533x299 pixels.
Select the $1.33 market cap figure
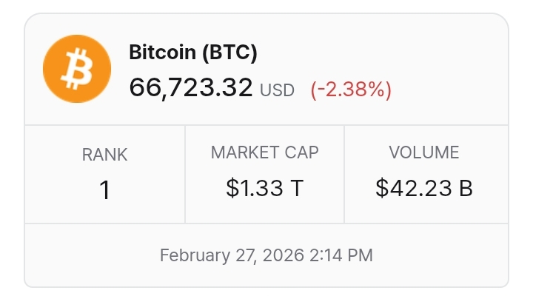point(255,189)
